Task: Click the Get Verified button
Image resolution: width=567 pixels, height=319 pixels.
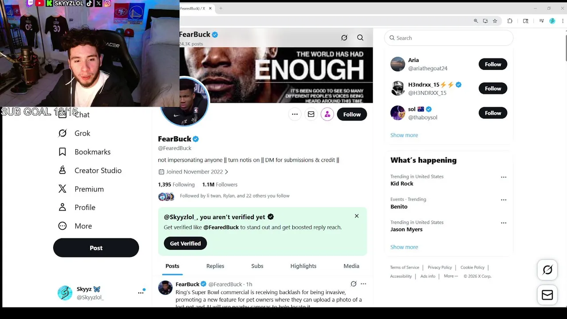Action: [x=185, y=243]
